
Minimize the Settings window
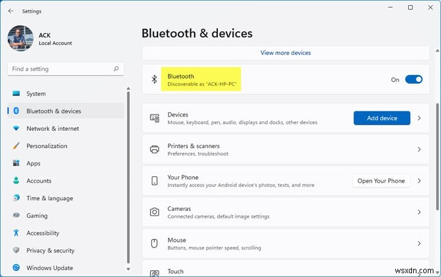pos(391,8)
